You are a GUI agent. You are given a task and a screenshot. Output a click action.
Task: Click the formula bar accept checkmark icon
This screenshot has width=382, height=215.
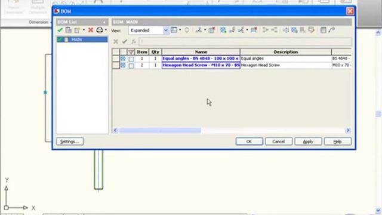pos(125,41)
